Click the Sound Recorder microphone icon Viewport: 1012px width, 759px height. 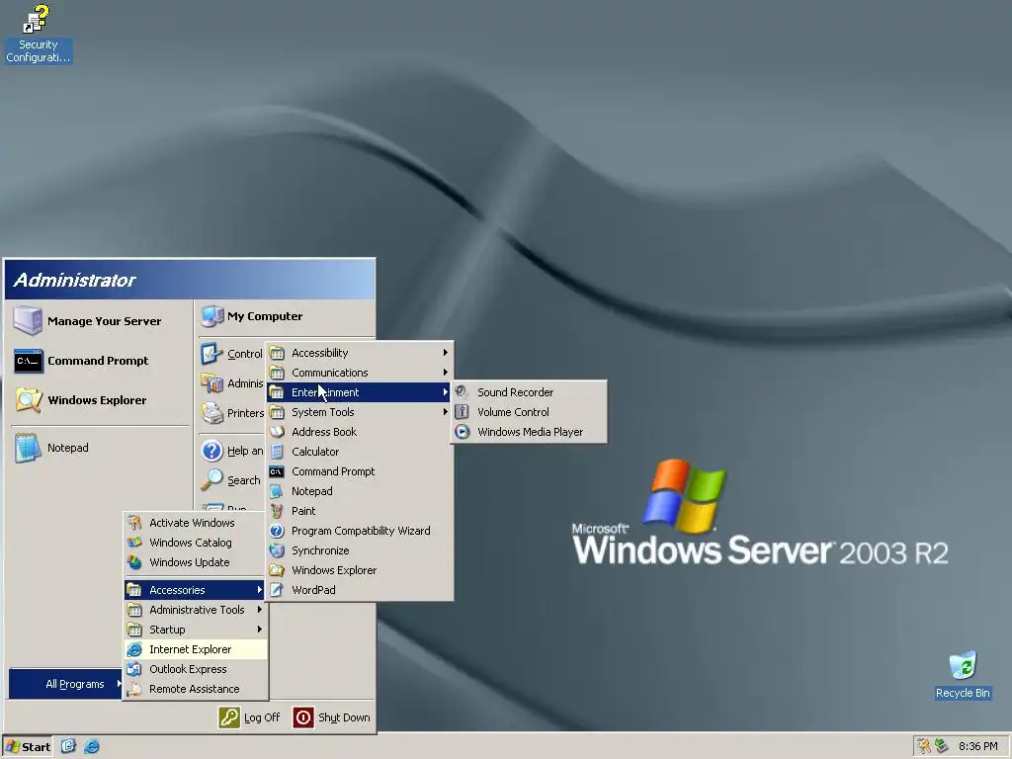(462, 391)
